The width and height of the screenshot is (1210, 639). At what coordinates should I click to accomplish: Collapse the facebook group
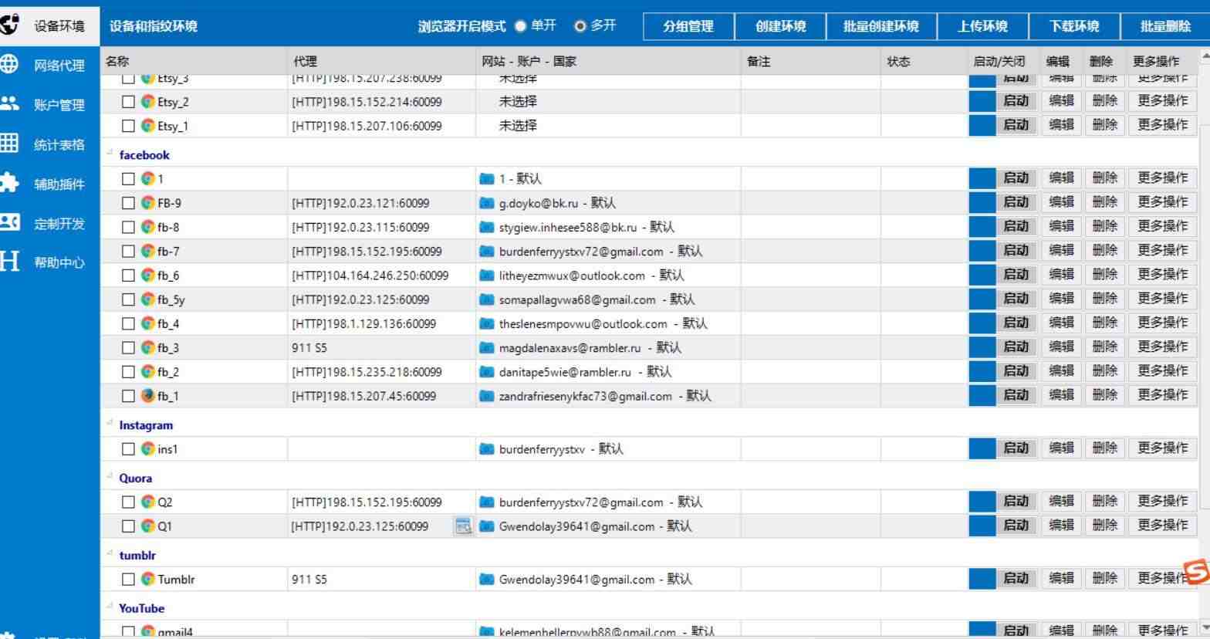pos(110,153)
